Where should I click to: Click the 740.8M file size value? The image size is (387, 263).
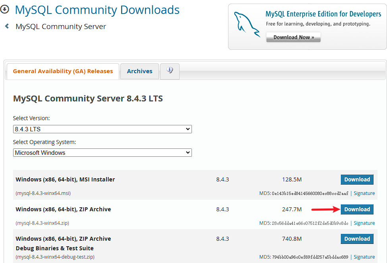292,239
